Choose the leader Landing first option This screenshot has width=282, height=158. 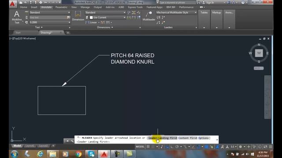(163, 138)
